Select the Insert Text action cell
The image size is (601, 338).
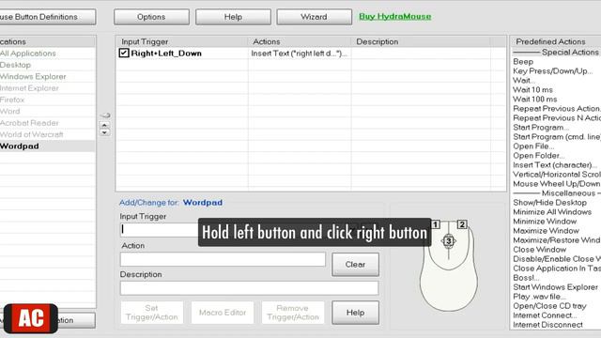click(299, 54)
